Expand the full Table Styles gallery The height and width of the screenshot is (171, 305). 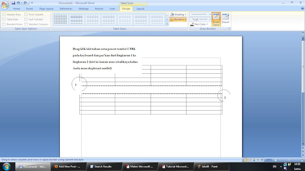click(x=167, y=24)
